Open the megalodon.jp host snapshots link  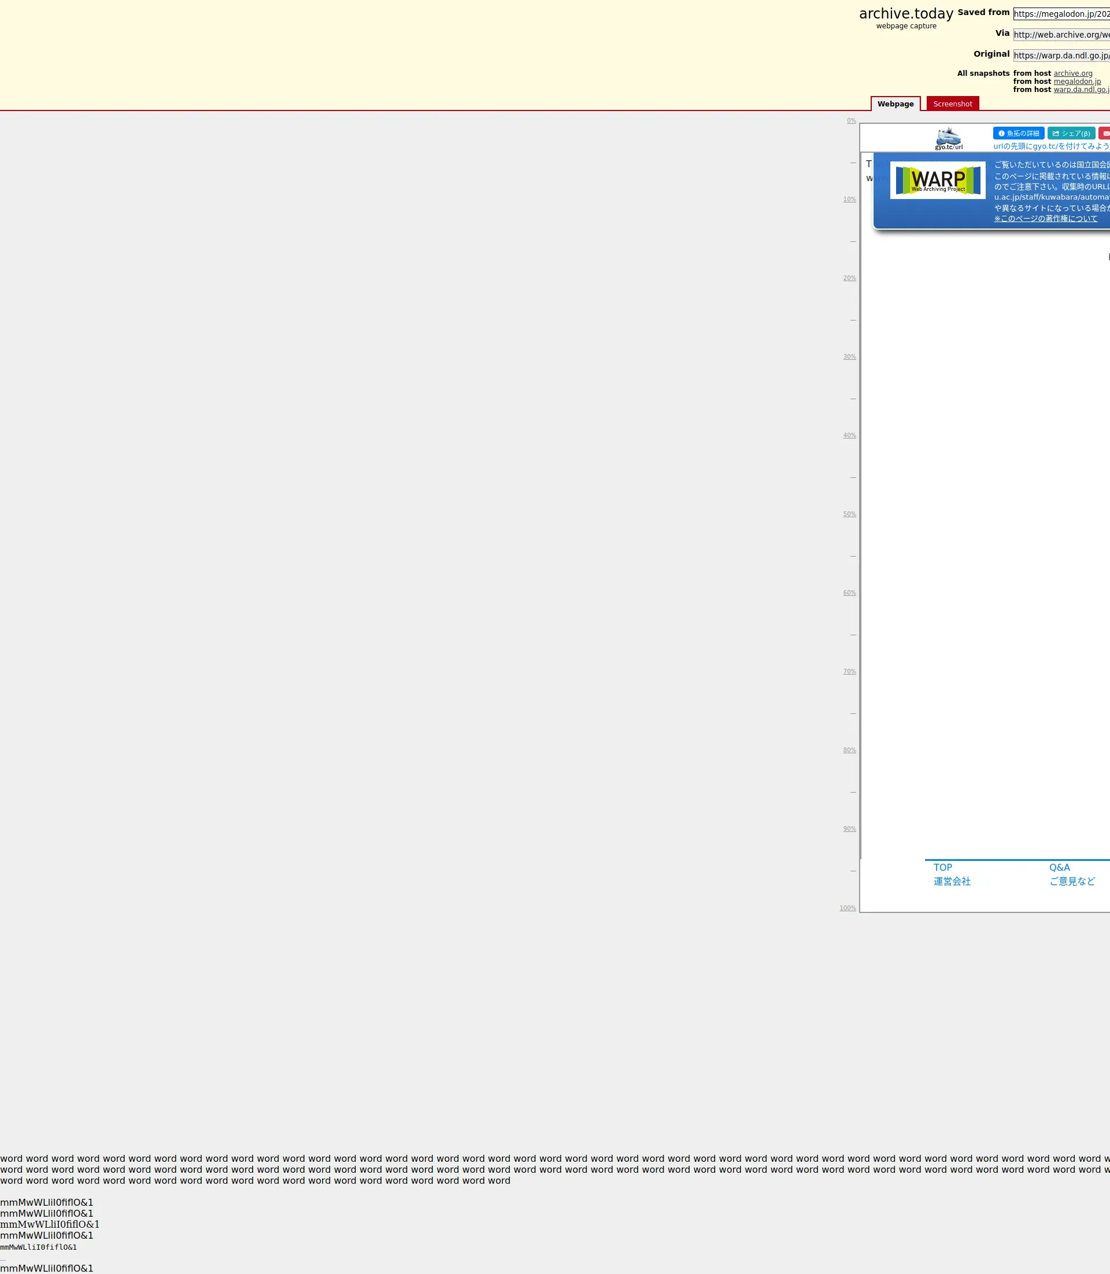point(1076,81)
